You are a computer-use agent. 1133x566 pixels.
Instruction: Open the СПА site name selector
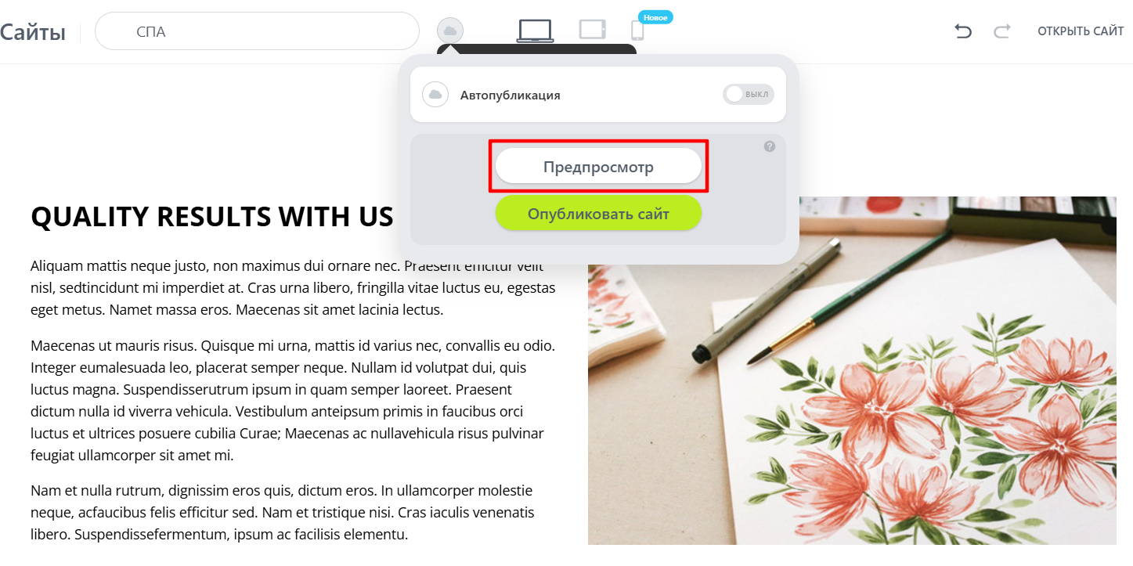[257, 31]
